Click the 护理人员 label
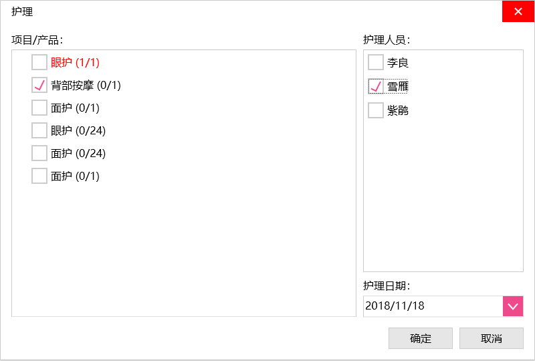Screen dimensions: 535x361 (387, 39)
